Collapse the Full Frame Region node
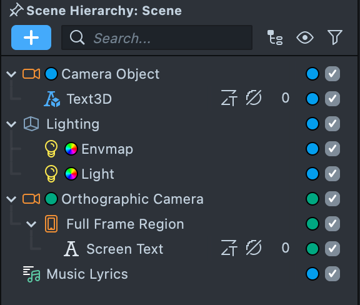The image size is (360, 305). tap(31, 224)
